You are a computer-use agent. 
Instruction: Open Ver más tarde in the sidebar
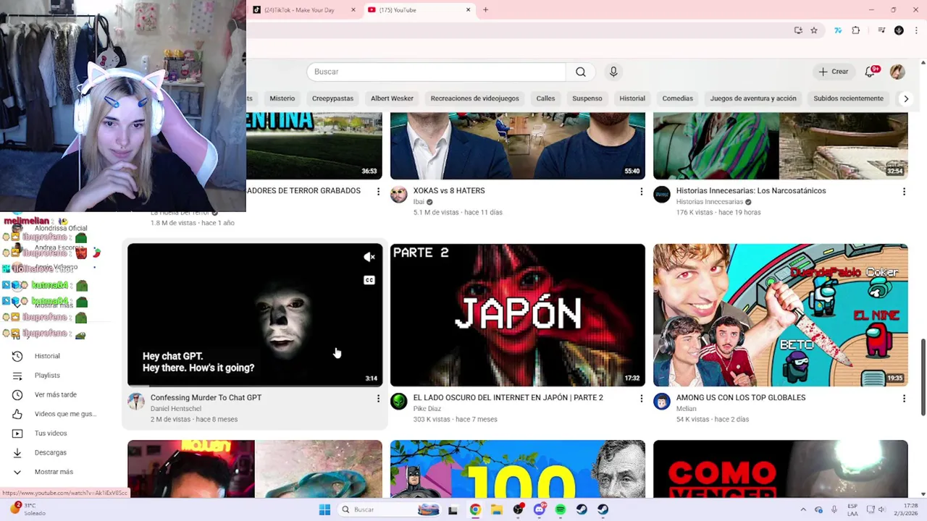[x=55, y=394]
